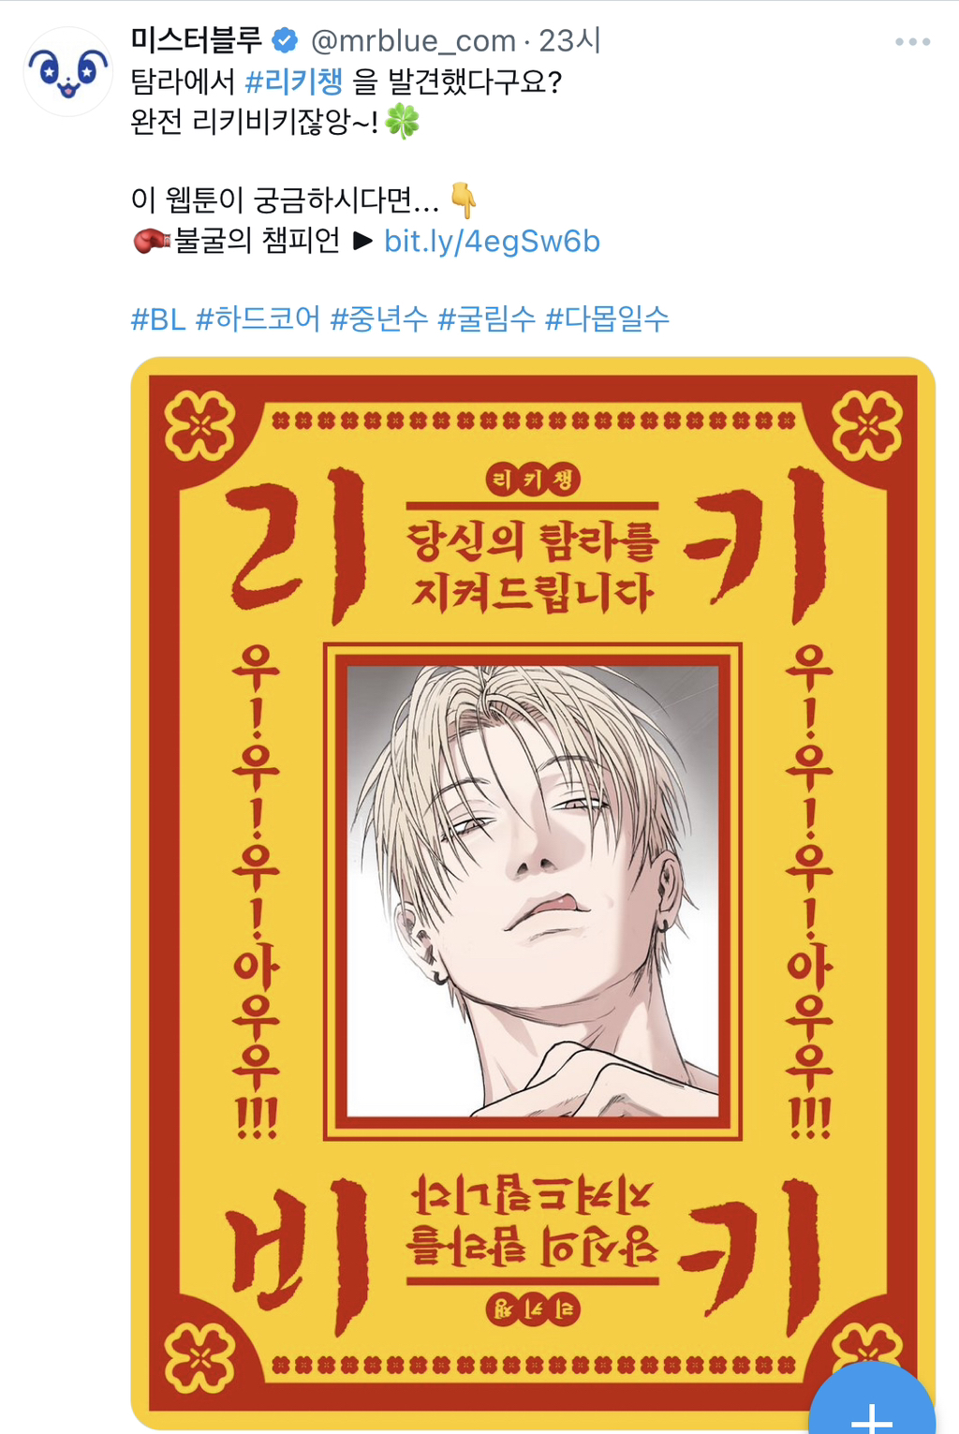Open the #중년수 hashtag
Image resolution: width=959 pixels, height=1434 pixels.
point(379,319)
